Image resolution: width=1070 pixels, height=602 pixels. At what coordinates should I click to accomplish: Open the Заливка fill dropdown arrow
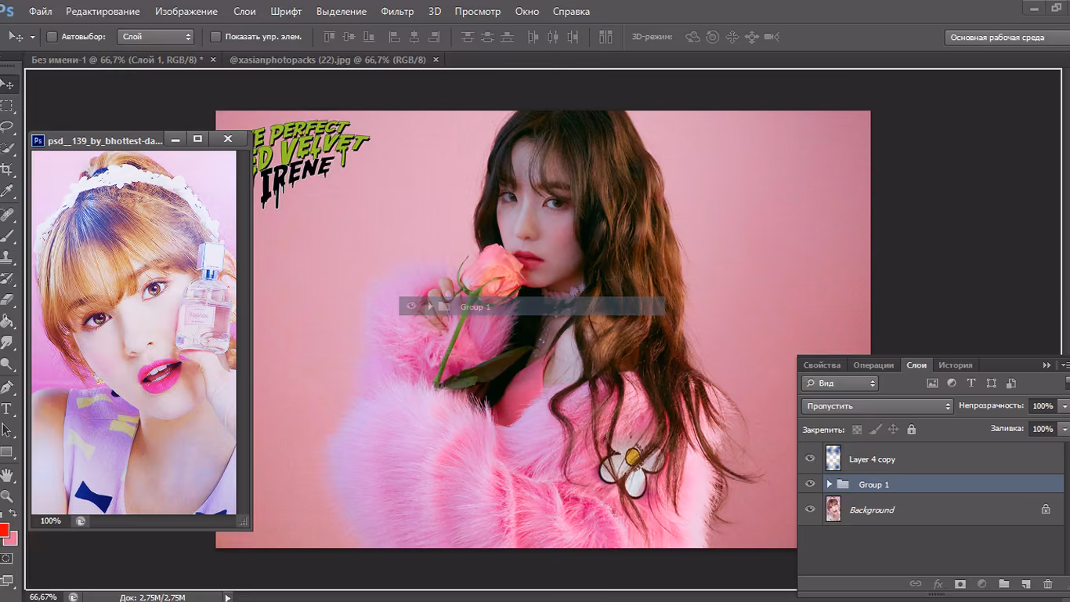pos(1064,430)
